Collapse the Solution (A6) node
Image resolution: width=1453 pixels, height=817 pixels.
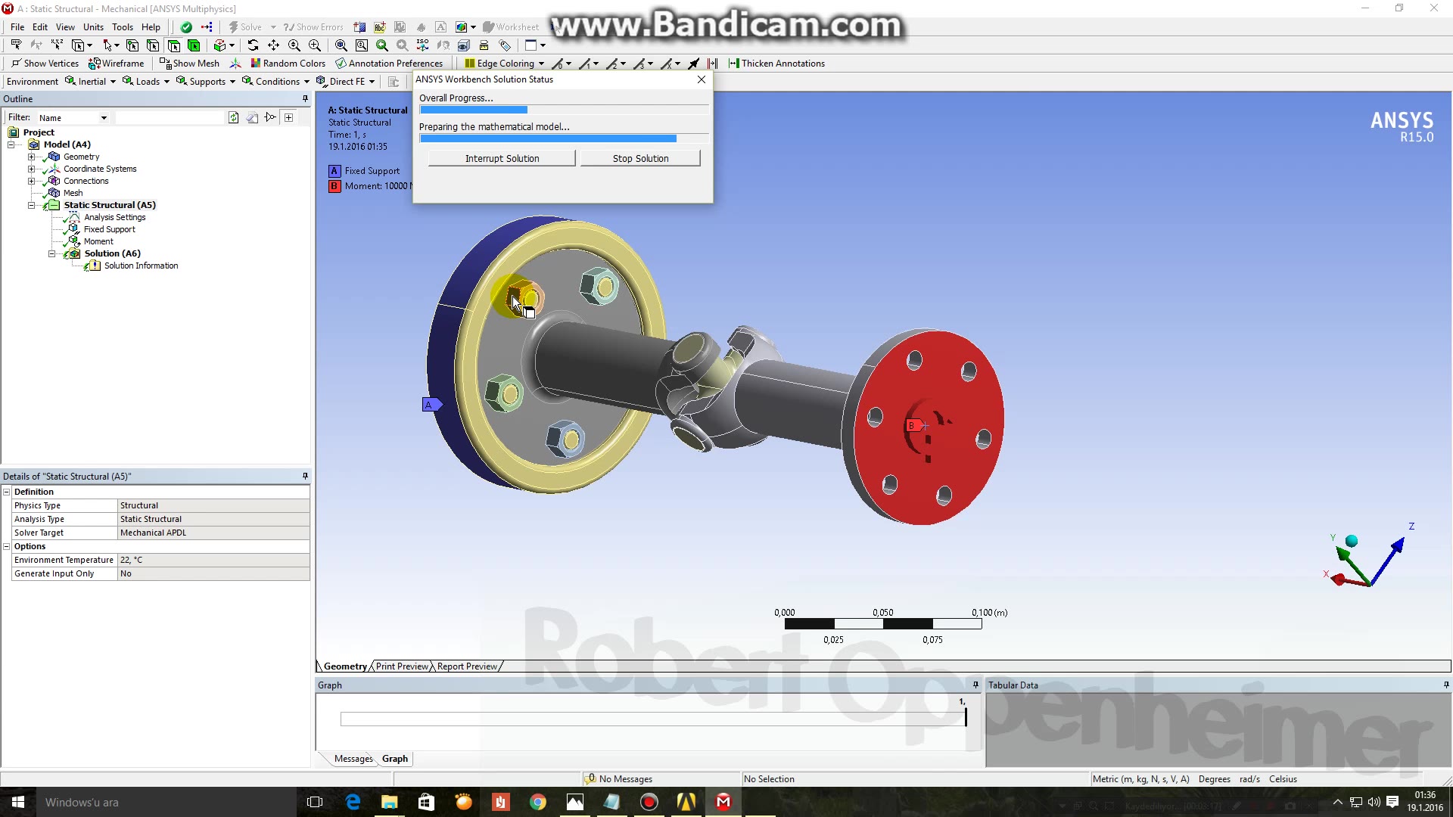(51, 253)
